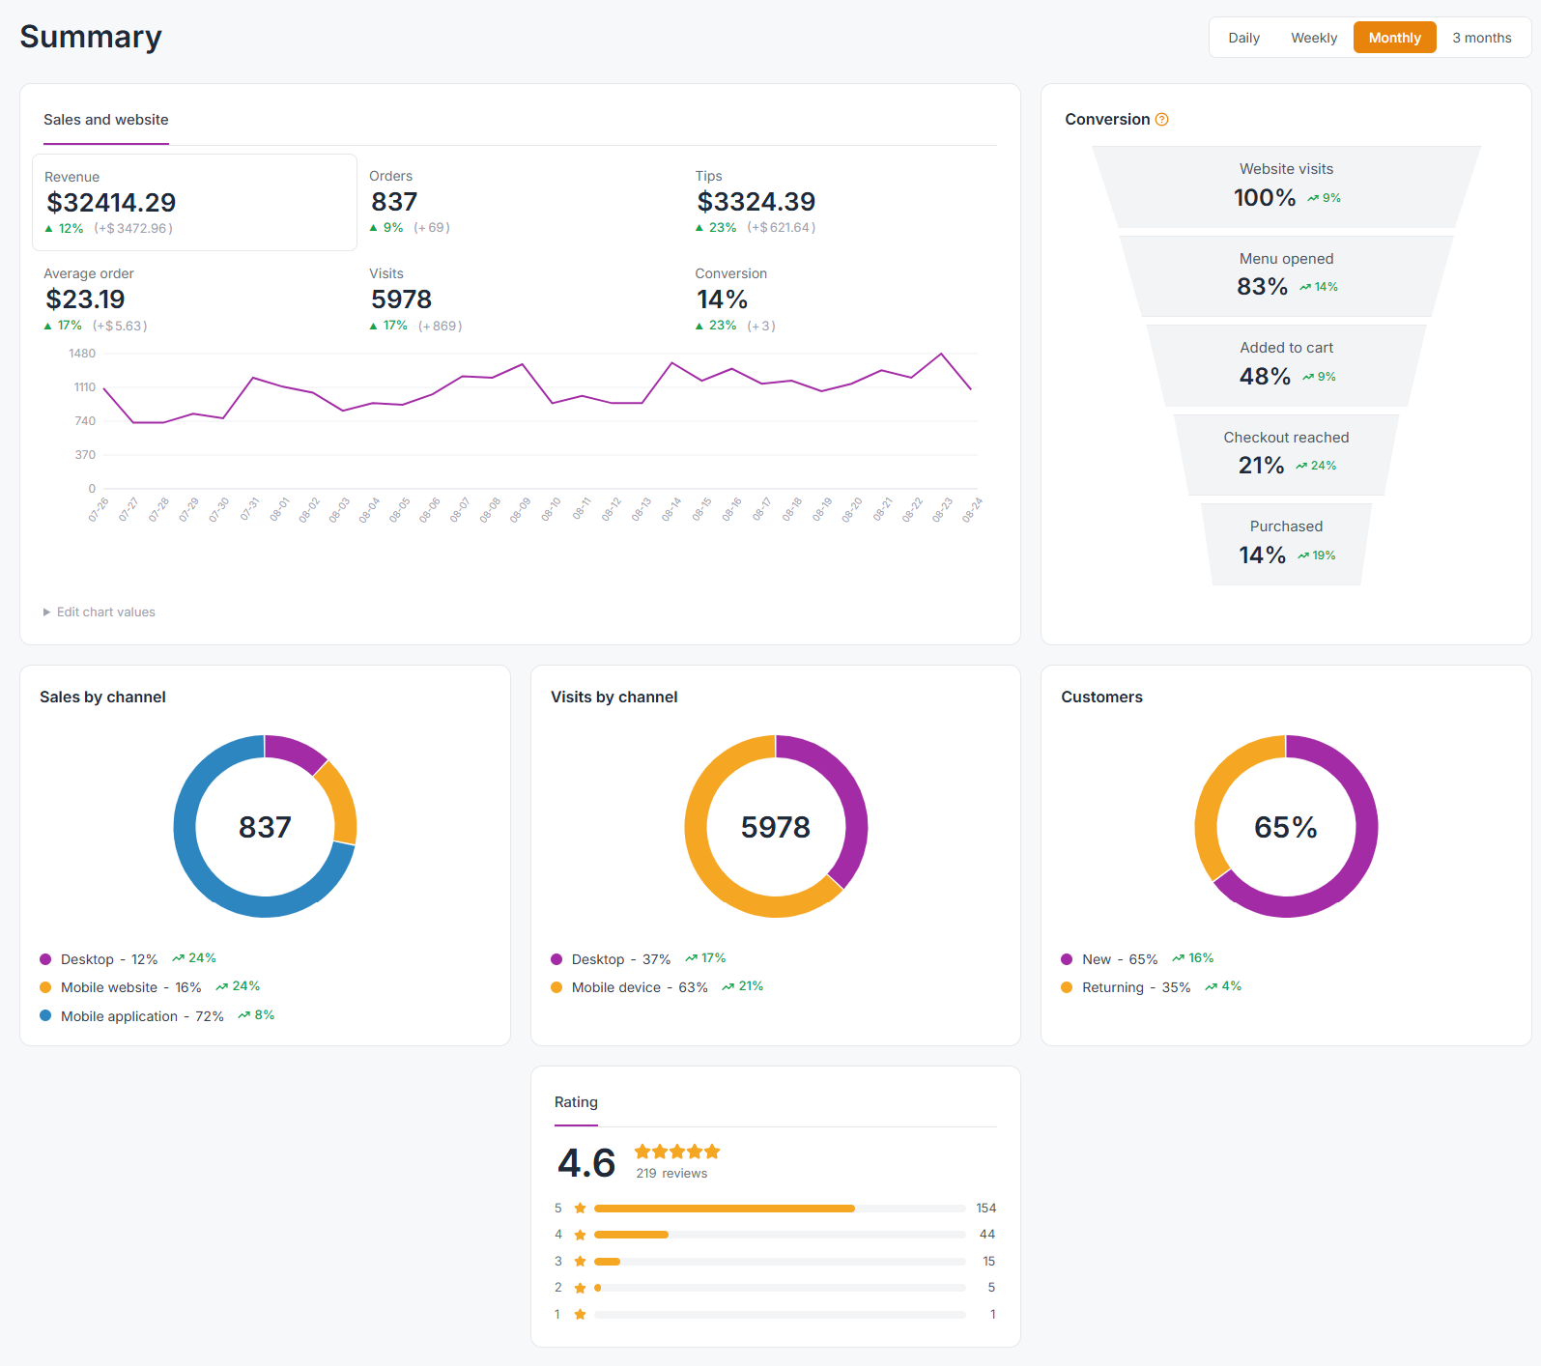
Task: Click the trend arrow beside Website visits 9%
Action: [1313, 199]
